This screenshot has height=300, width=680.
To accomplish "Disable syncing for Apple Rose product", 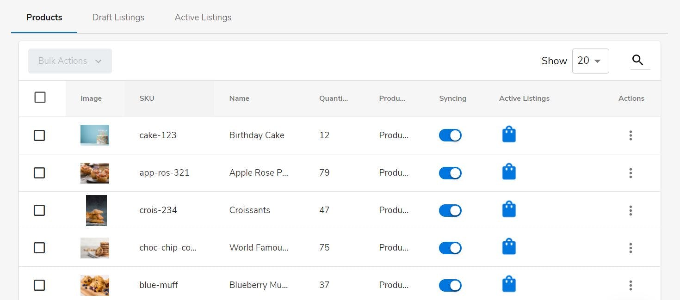I will [x=450, y=173].
